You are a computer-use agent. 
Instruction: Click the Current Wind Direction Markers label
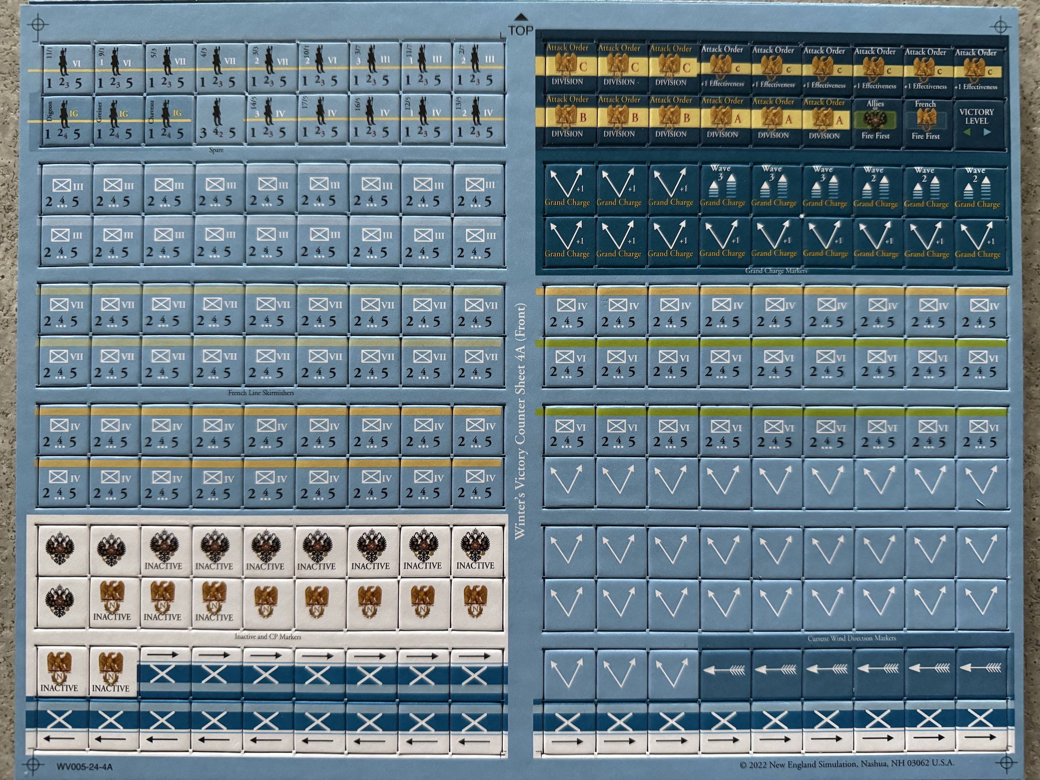851,638
